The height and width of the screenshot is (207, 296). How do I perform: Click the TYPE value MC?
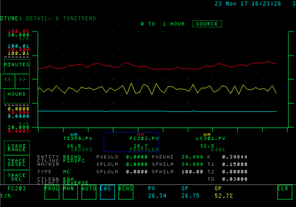[67, 172]
